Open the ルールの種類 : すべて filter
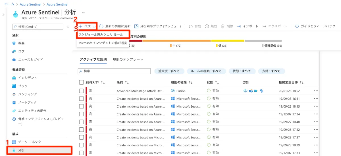This screenshot has width=341, height=156. (206, 71)
